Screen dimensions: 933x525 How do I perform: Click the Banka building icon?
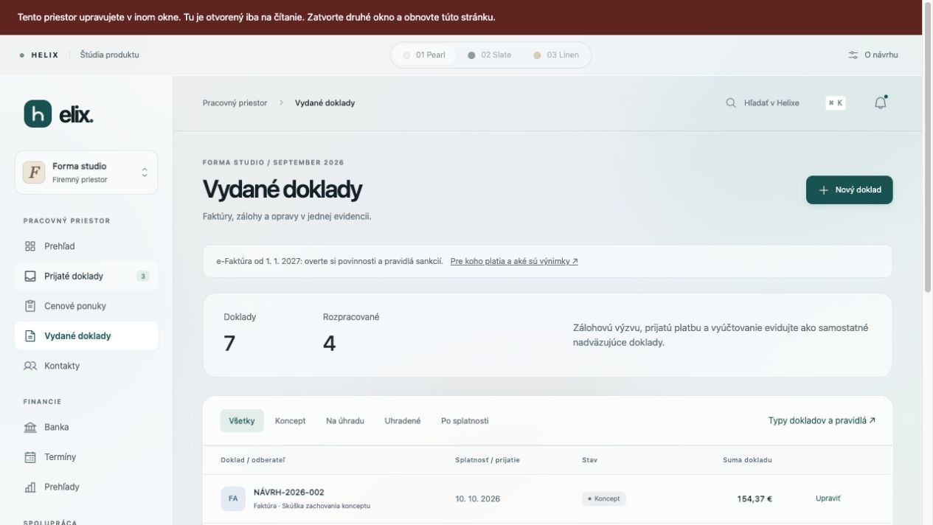click(x=30, y=427)
